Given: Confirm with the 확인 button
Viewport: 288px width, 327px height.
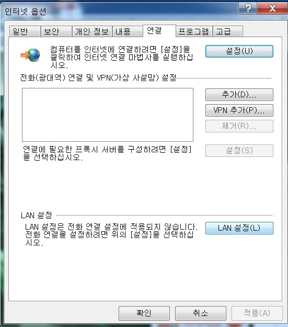Looking at the screenshot, I should [x=144, y=313].
